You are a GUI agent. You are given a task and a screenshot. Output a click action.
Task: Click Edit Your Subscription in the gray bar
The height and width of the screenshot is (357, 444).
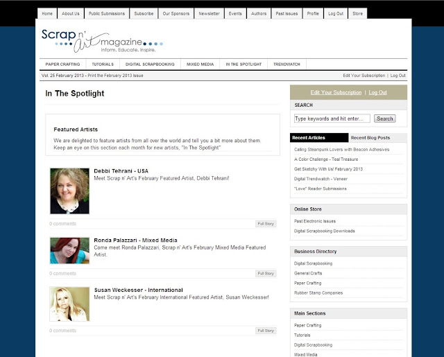tap(364, 76)
